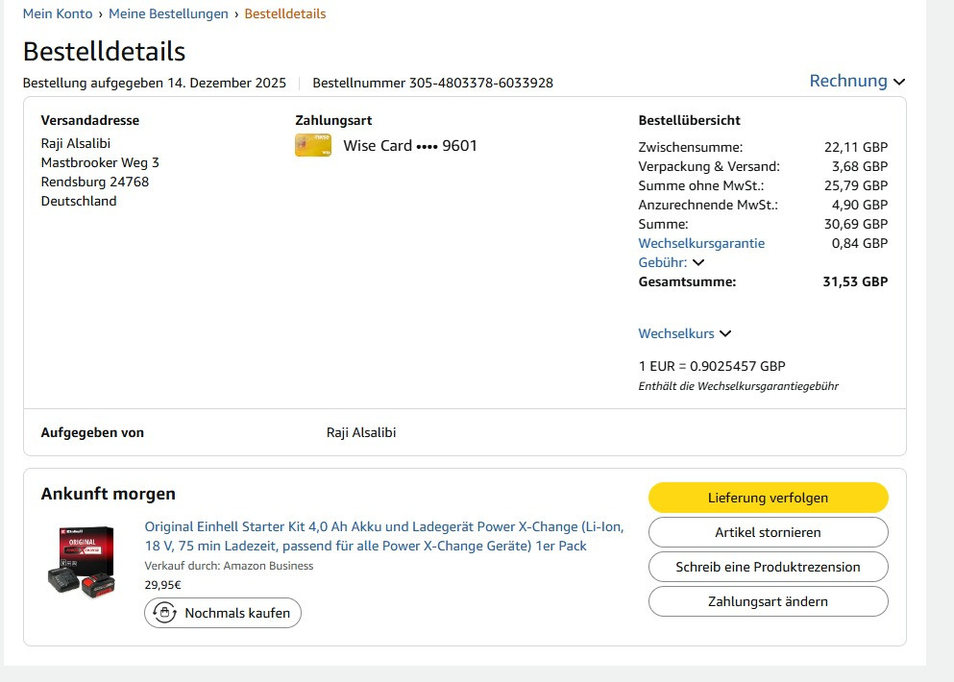Open Wechselkursgarantie Gebühr link
The image size is (954, 682).
[701, 253]
